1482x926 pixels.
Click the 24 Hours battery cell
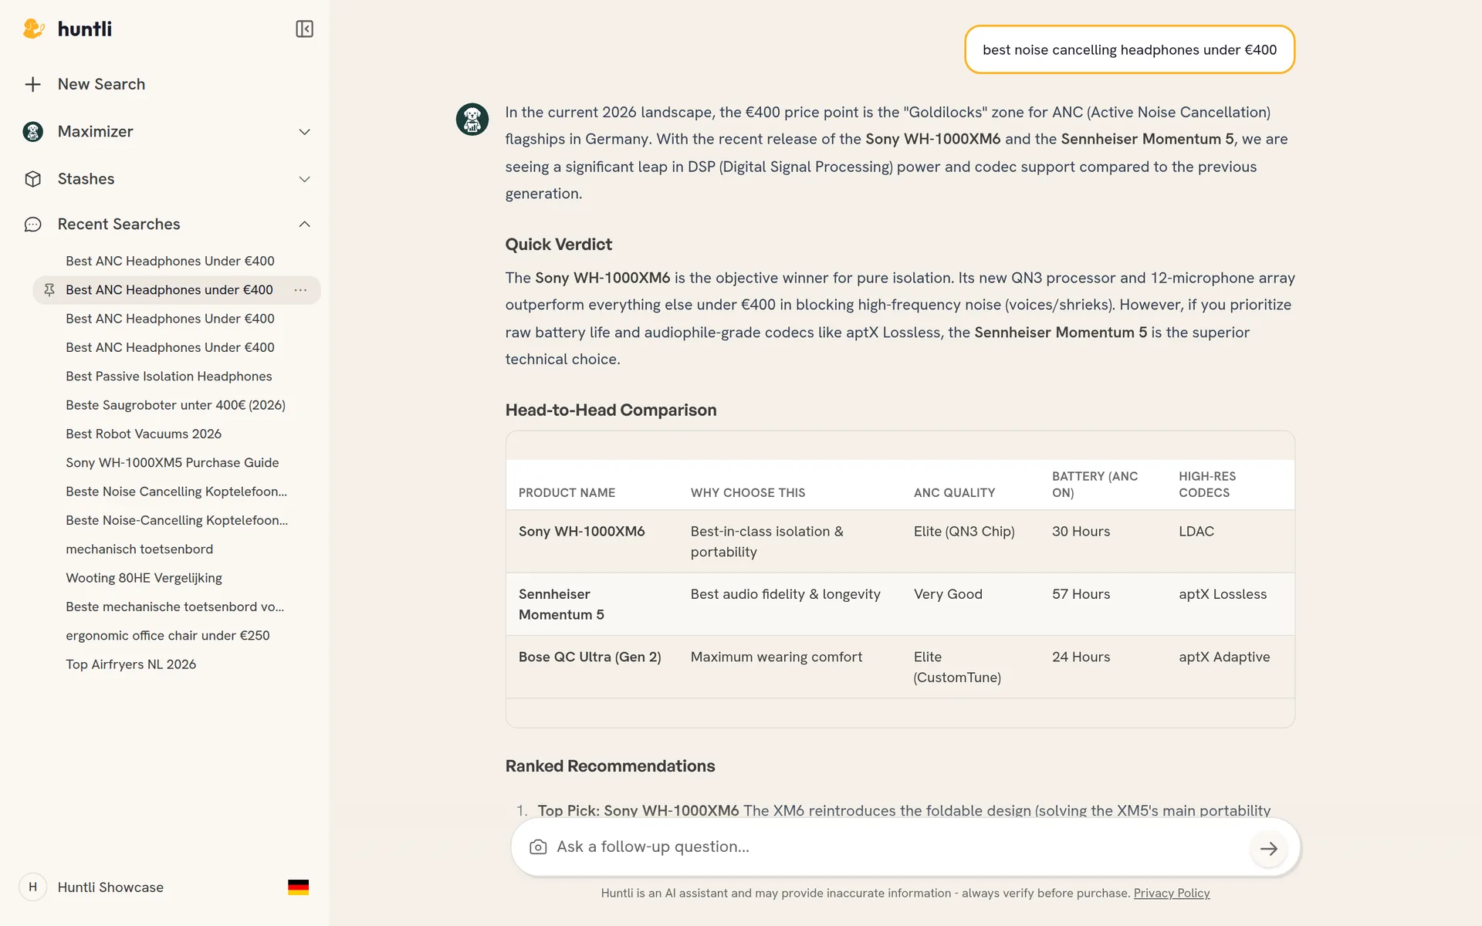point(1081,657)
